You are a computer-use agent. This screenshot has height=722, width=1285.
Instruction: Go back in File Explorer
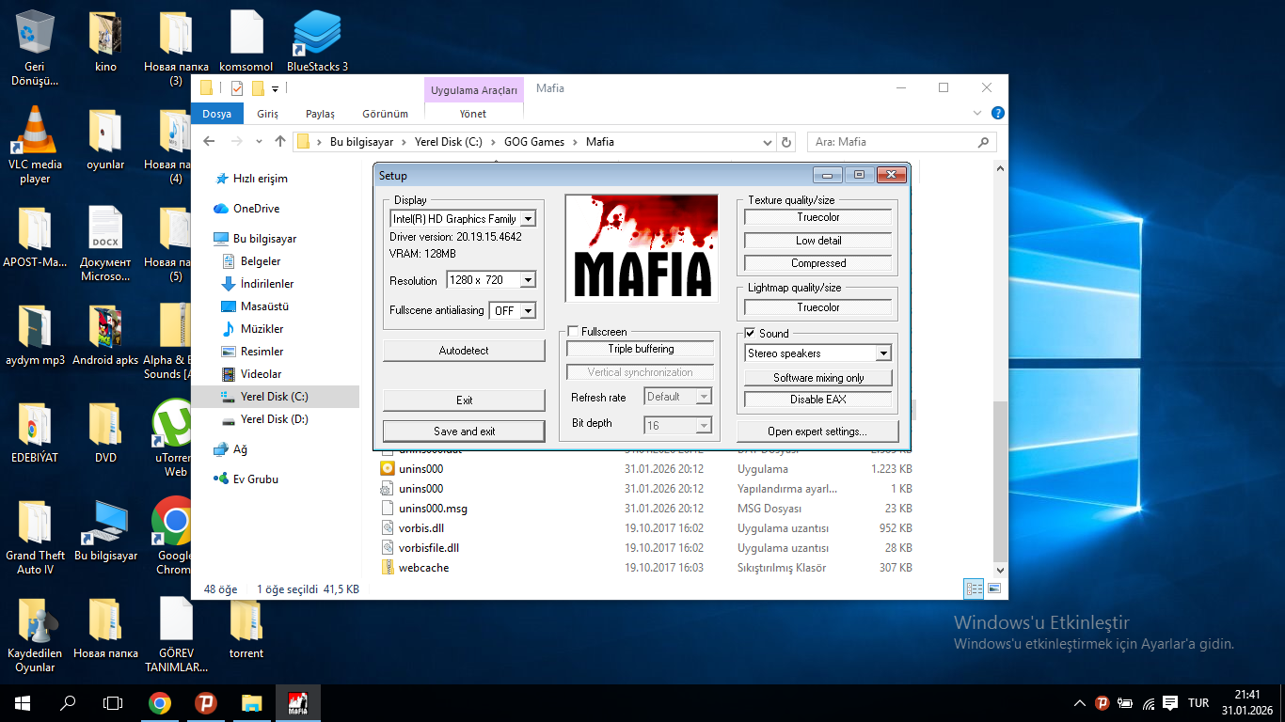coord(210,142)
